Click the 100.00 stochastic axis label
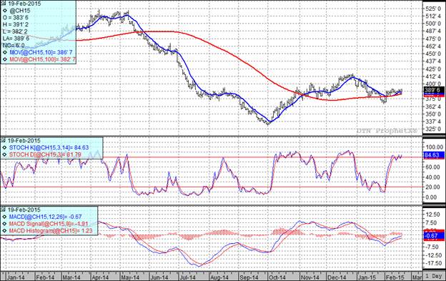This screenshot has height=281, width=446. 434,147
